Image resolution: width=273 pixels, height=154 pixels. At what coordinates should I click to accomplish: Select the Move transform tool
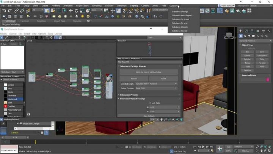71,11
